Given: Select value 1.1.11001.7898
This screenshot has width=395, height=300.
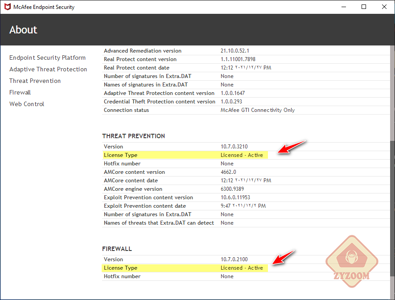Looking at the screenshot, I should pyautogui.click(x=238, y=59).
